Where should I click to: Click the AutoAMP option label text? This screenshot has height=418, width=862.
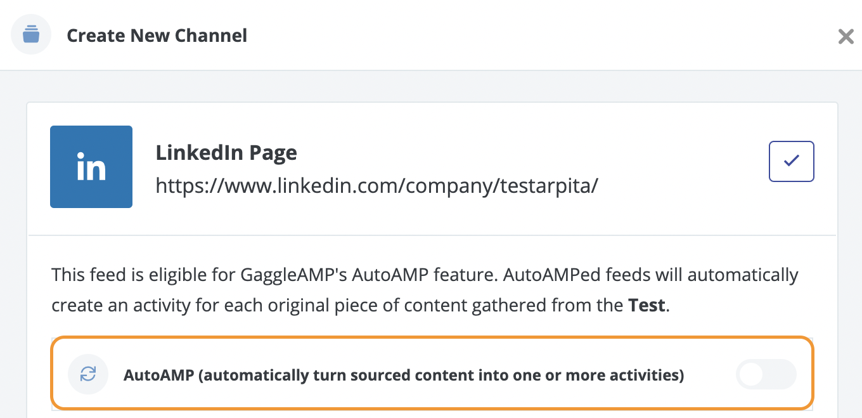(x=404, y=375)
